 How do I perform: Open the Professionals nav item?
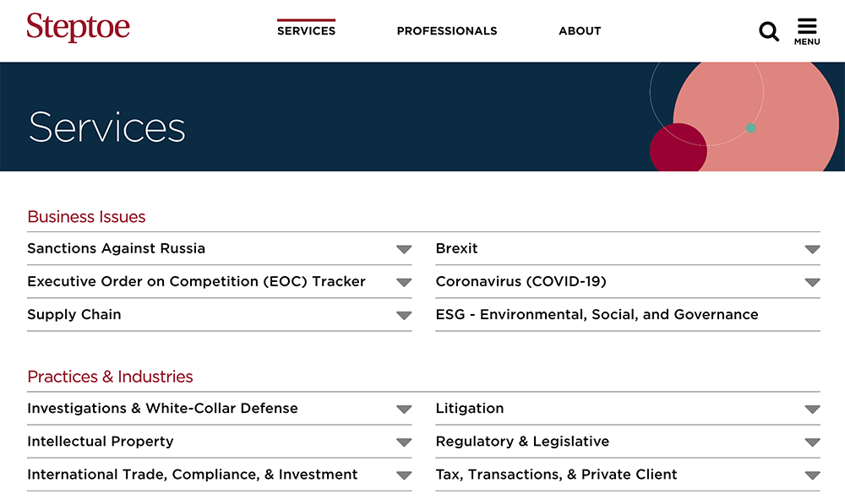pyautogui.click(x=447, y=31)
